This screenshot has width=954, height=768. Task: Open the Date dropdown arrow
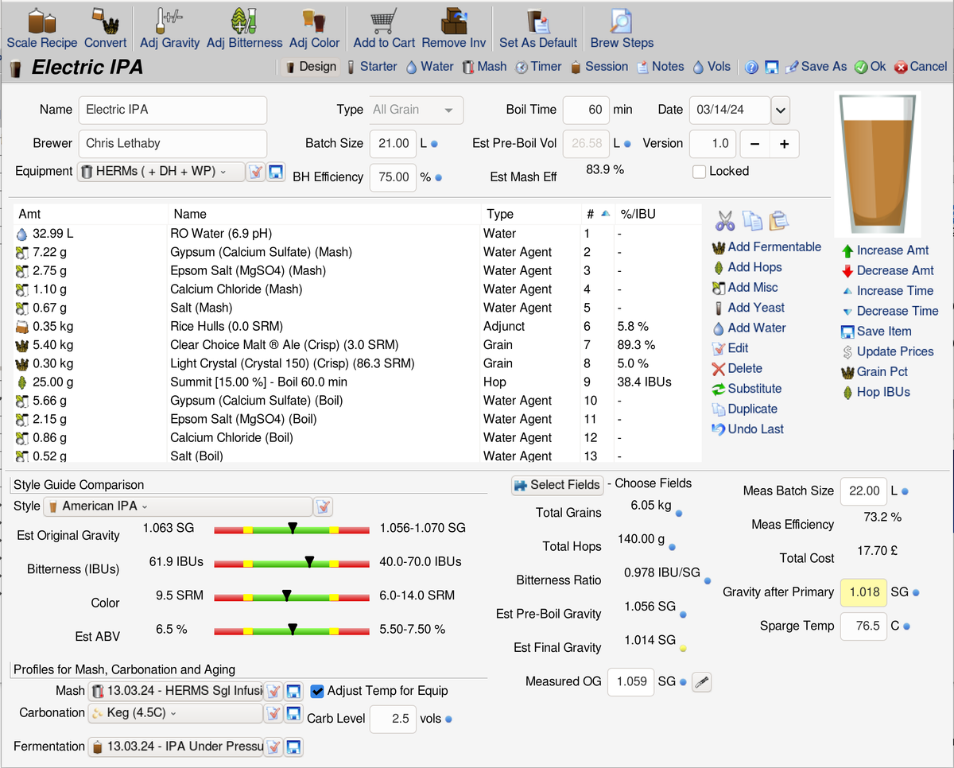point(780,110)
